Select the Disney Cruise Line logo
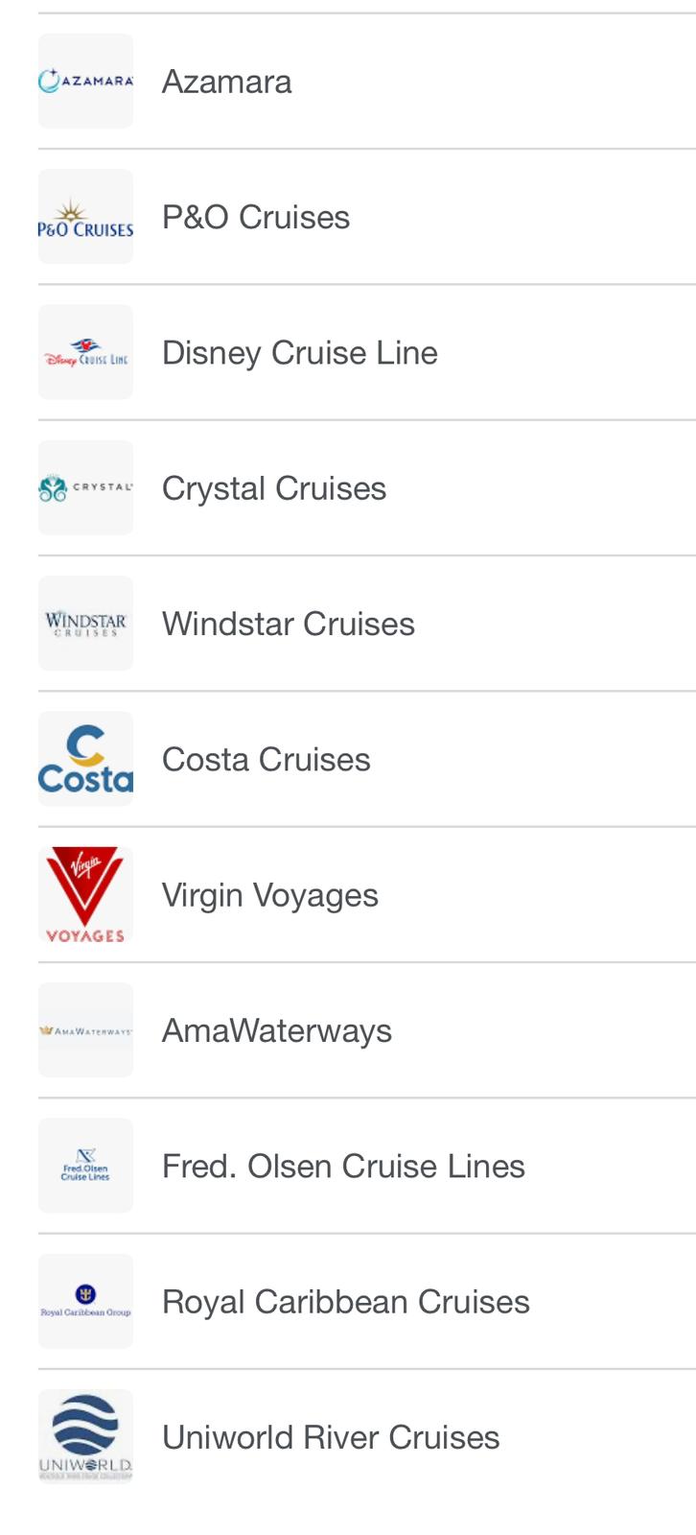The image size is (696, 1535). click(85, 352)
